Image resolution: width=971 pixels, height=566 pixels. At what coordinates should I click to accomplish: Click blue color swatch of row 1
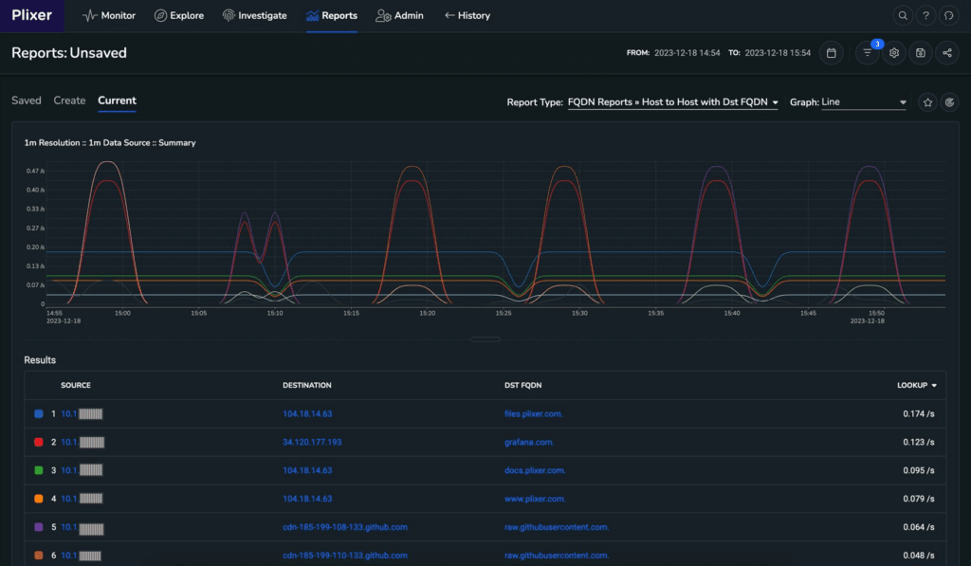tap(39, 414)
